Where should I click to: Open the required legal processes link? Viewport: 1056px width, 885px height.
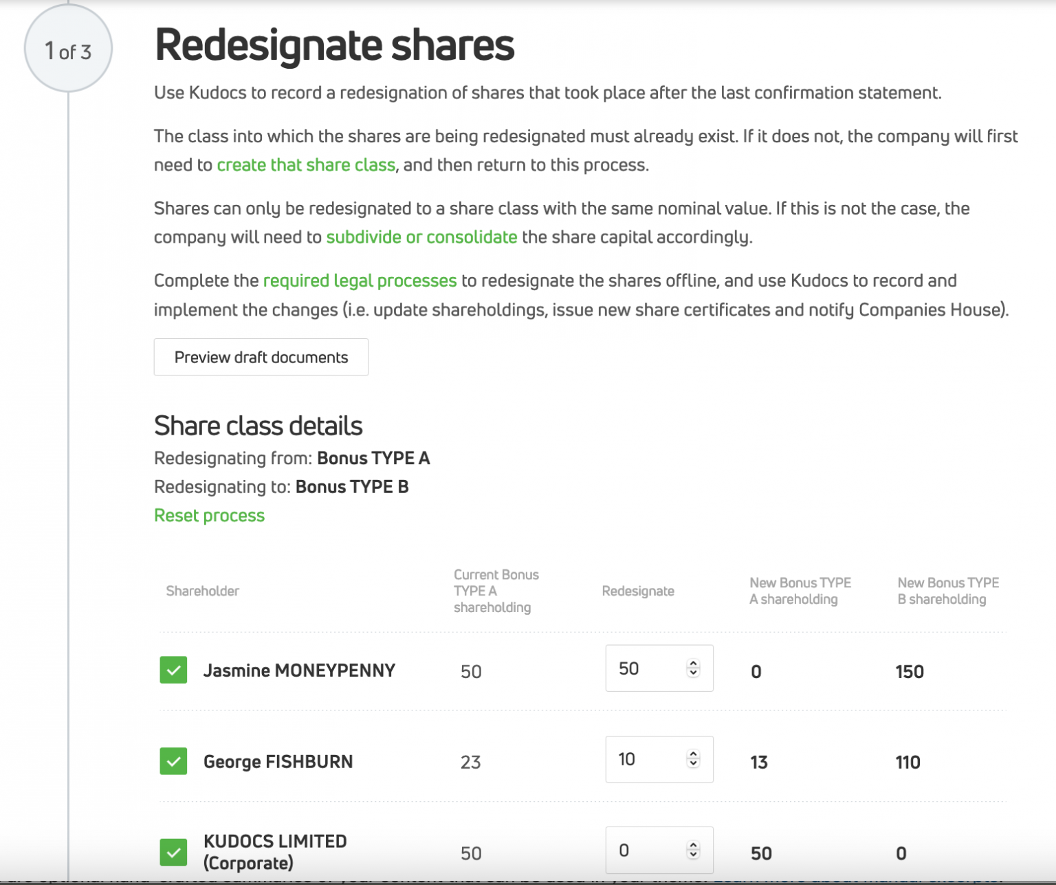click(x=360, y=281)
